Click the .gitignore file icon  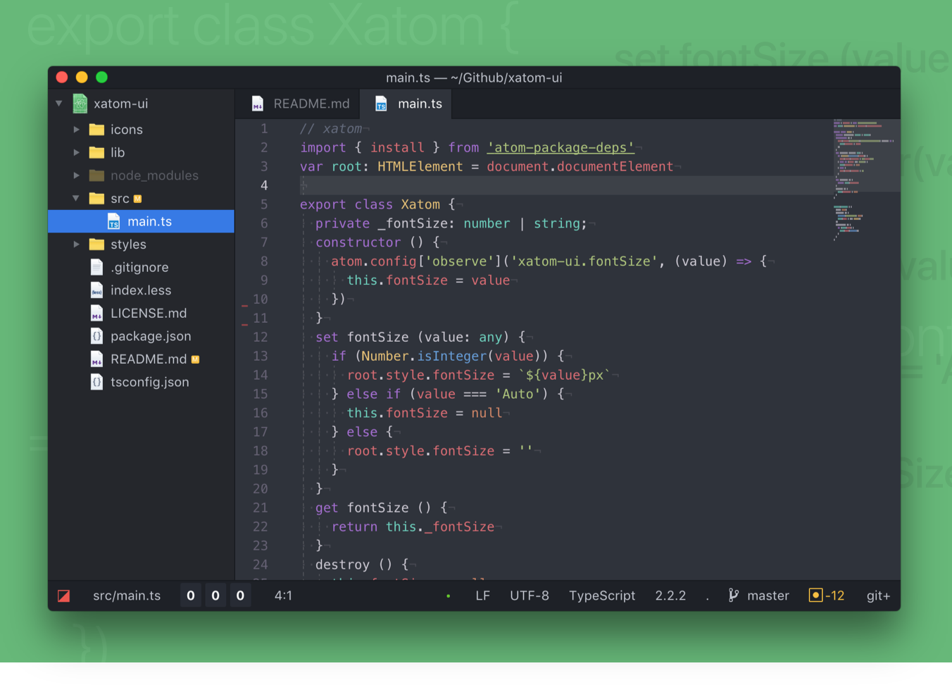click(97, 267)
